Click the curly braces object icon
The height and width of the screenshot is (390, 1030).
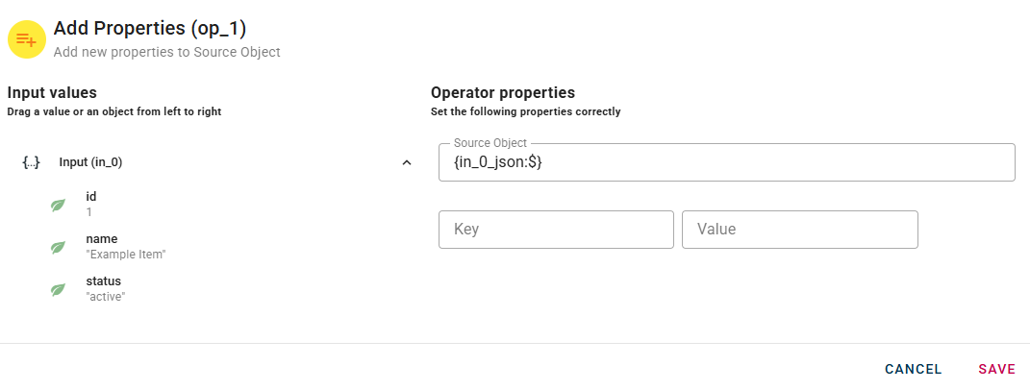coord(31,162)
